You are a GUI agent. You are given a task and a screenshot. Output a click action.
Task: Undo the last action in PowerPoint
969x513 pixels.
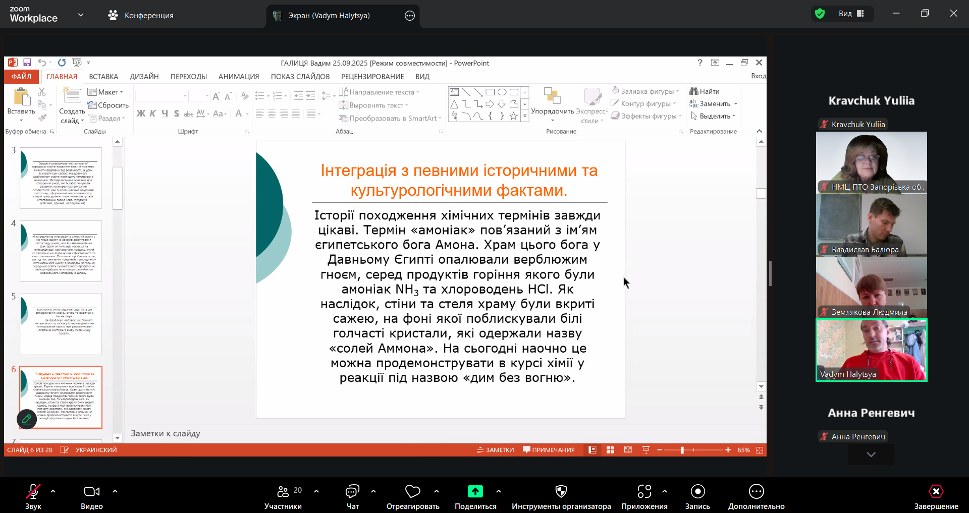(42, 63)
